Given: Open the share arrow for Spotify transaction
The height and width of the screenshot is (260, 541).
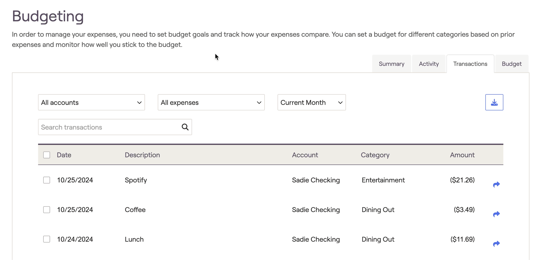Looking at the screenshot, I should tap(496, 184).
